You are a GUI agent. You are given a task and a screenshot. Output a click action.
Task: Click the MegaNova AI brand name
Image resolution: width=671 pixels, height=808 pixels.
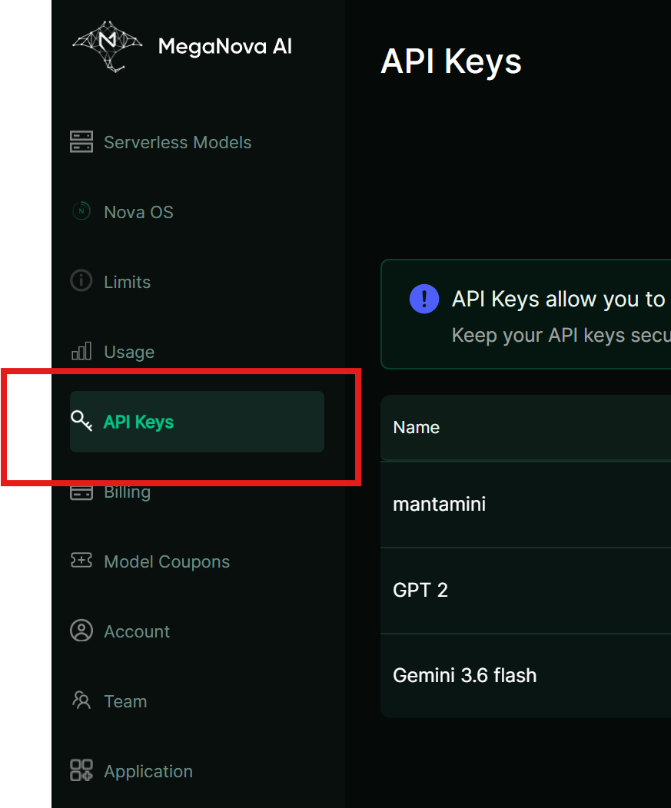[x=225, y=46]
